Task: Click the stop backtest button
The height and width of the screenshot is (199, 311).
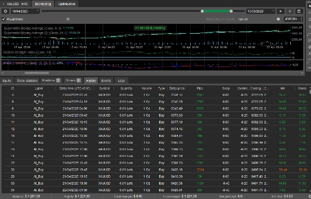Action: tap(290, 11)
